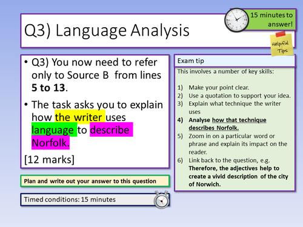Click 'Plan and write out your answer' box

(x=95, y=181)
